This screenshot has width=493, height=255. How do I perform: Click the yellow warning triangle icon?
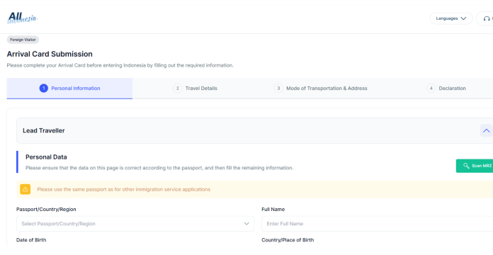25,189
